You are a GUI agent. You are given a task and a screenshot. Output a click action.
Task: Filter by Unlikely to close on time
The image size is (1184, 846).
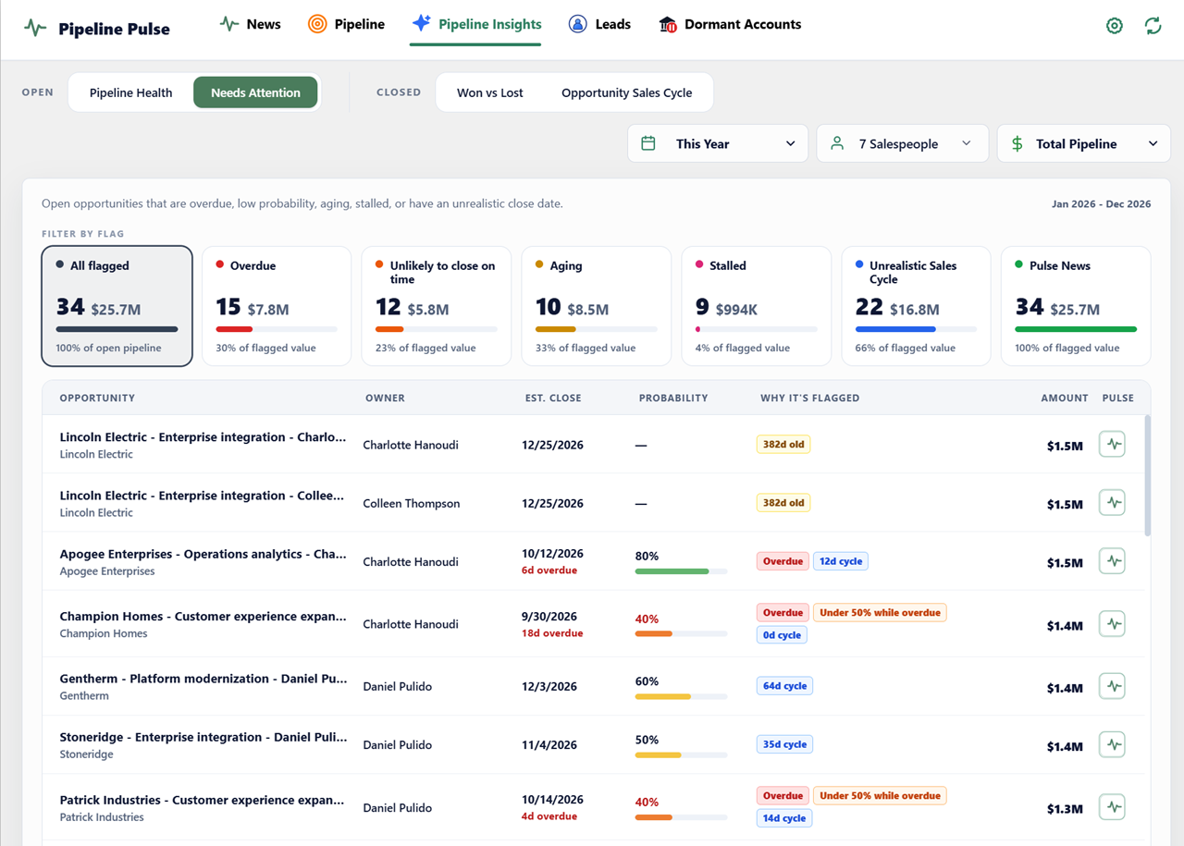pyautogui.click(x=437, y=306)
